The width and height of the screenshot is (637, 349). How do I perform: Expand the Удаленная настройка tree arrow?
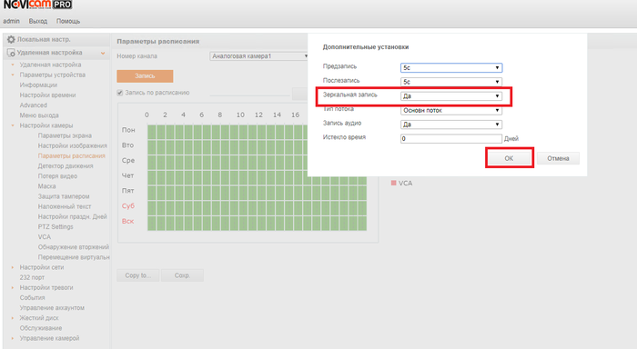coord(13,65)
